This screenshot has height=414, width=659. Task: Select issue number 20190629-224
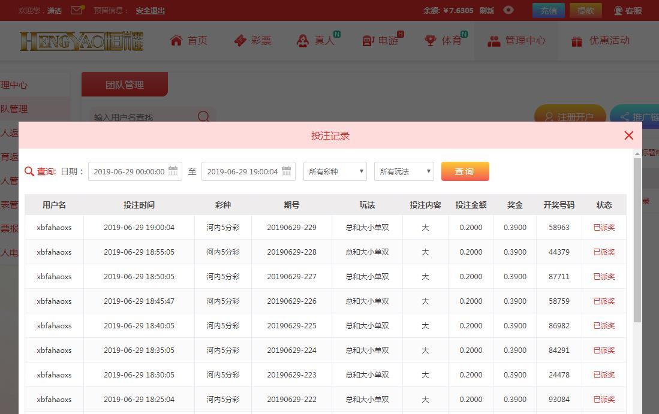(291, 350)
